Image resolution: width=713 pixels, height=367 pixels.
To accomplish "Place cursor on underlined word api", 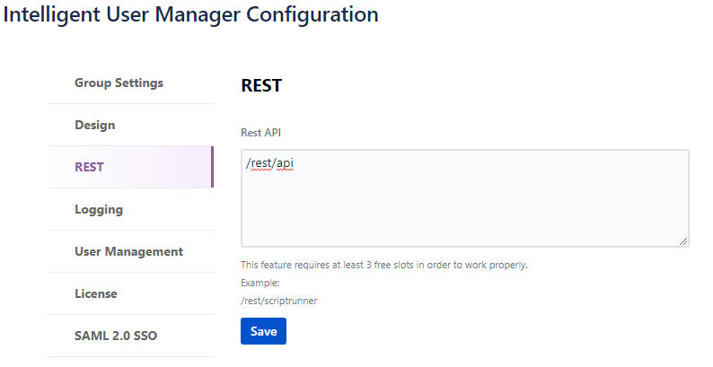I will pyautogui.click(x=285, y=164).
